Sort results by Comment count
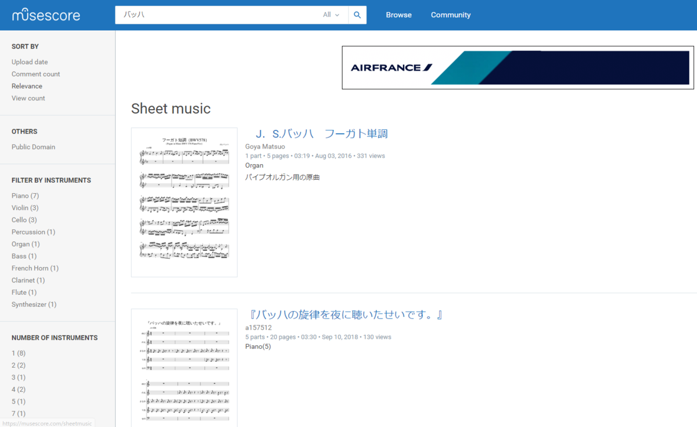697x427 pixels. (35, 74)
